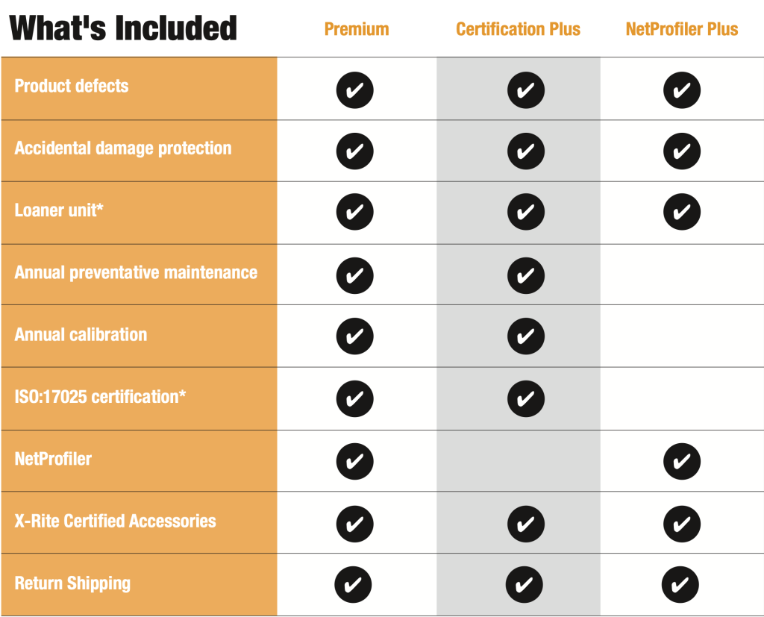Click NetProfiler Plus checkmark in NetProfiler row
The width and height of the screenshot is (764, 617).
[681, 461]
